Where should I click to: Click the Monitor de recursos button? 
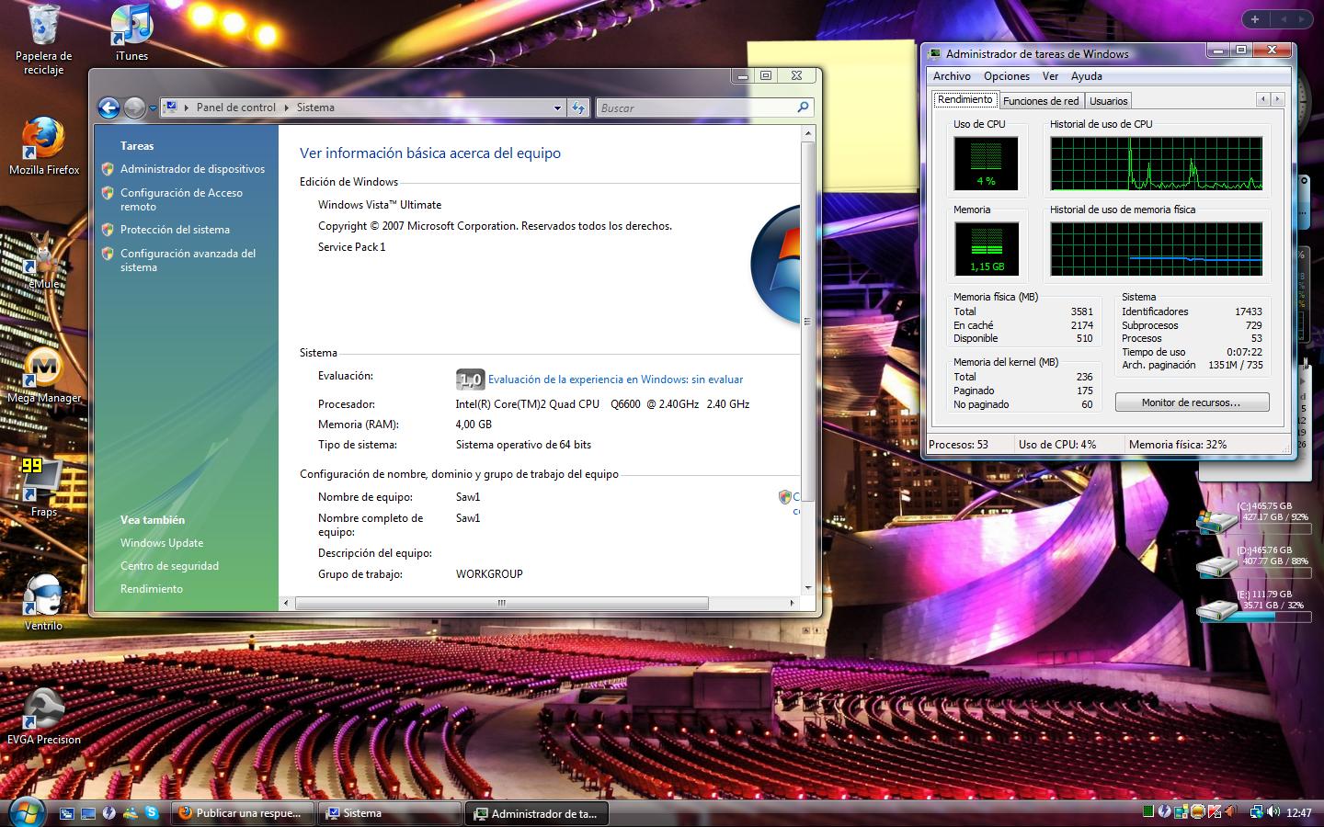pyautogui.click(x=1192, y=402)
